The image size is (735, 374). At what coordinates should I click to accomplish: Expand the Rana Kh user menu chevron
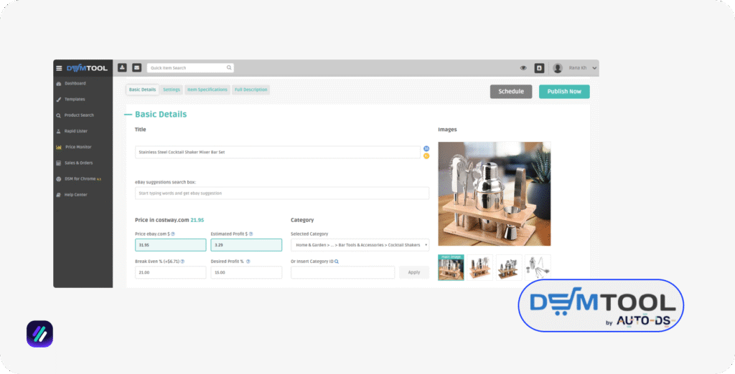click(x=594, y=68)
